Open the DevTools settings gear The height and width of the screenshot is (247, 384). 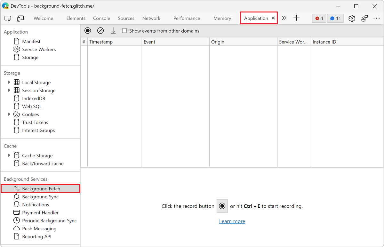(352, 18)
